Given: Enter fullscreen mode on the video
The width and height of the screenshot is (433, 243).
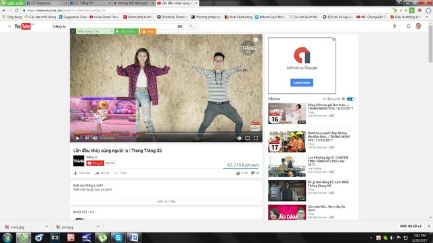Looking at the screenshot, I should coord(256,138).
